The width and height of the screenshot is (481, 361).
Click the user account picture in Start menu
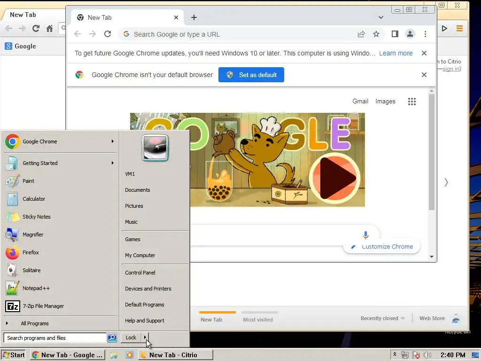(x=155, y=148)
